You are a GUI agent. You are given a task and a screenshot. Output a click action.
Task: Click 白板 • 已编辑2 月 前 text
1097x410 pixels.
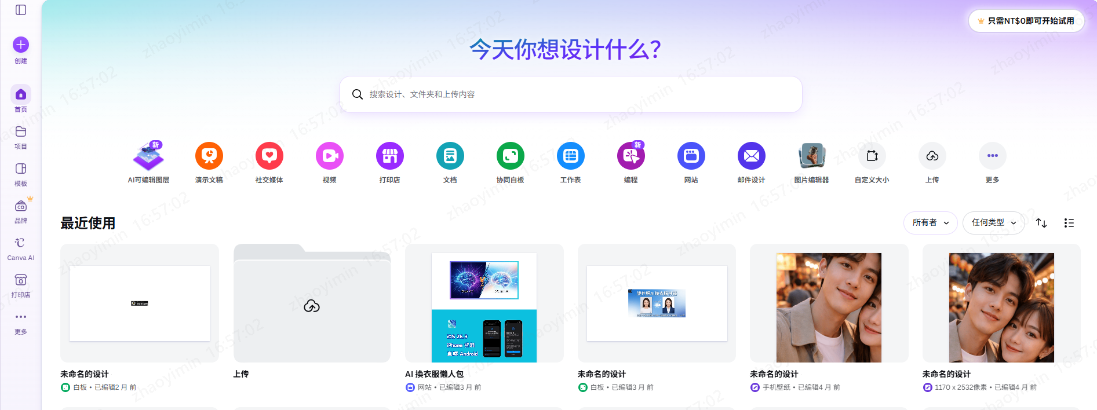click(x=105, y=387)
